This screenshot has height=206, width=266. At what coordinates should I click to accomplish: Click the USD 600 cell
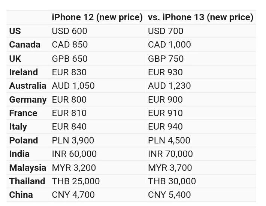click(x=69, y=31)
